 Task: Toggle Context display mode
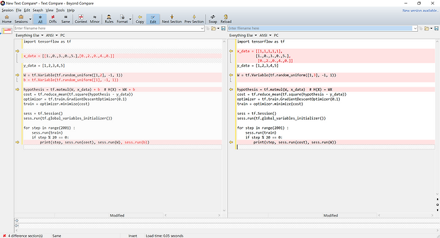pos(81,19)
